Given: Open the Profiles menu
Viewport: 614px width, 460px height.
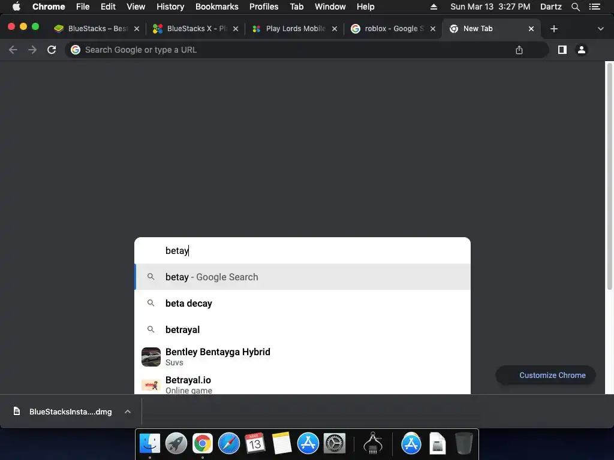Looking at the screenshot, I should (264, 7).
